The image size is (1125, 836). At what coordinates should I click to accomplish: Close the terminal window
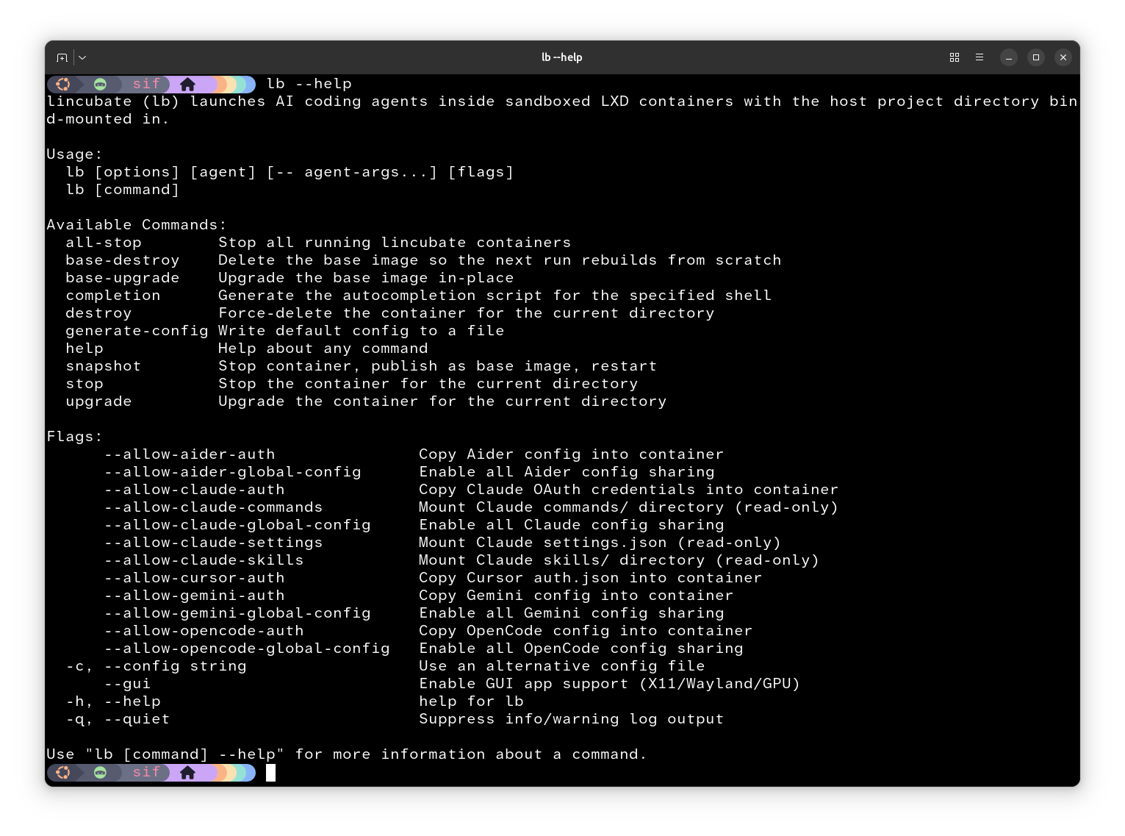click(x=1063, y=57)
